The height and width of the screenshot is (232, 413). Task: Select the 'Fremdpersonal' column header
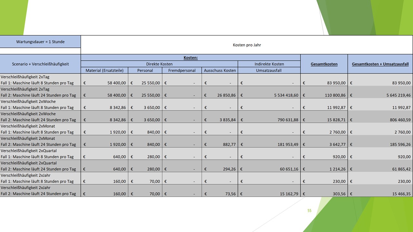point(182,70)
